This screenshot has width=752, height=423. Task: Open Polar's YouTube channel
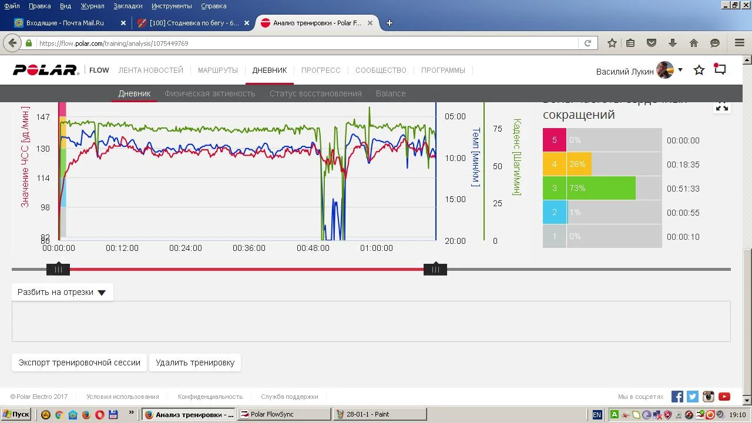724,397
